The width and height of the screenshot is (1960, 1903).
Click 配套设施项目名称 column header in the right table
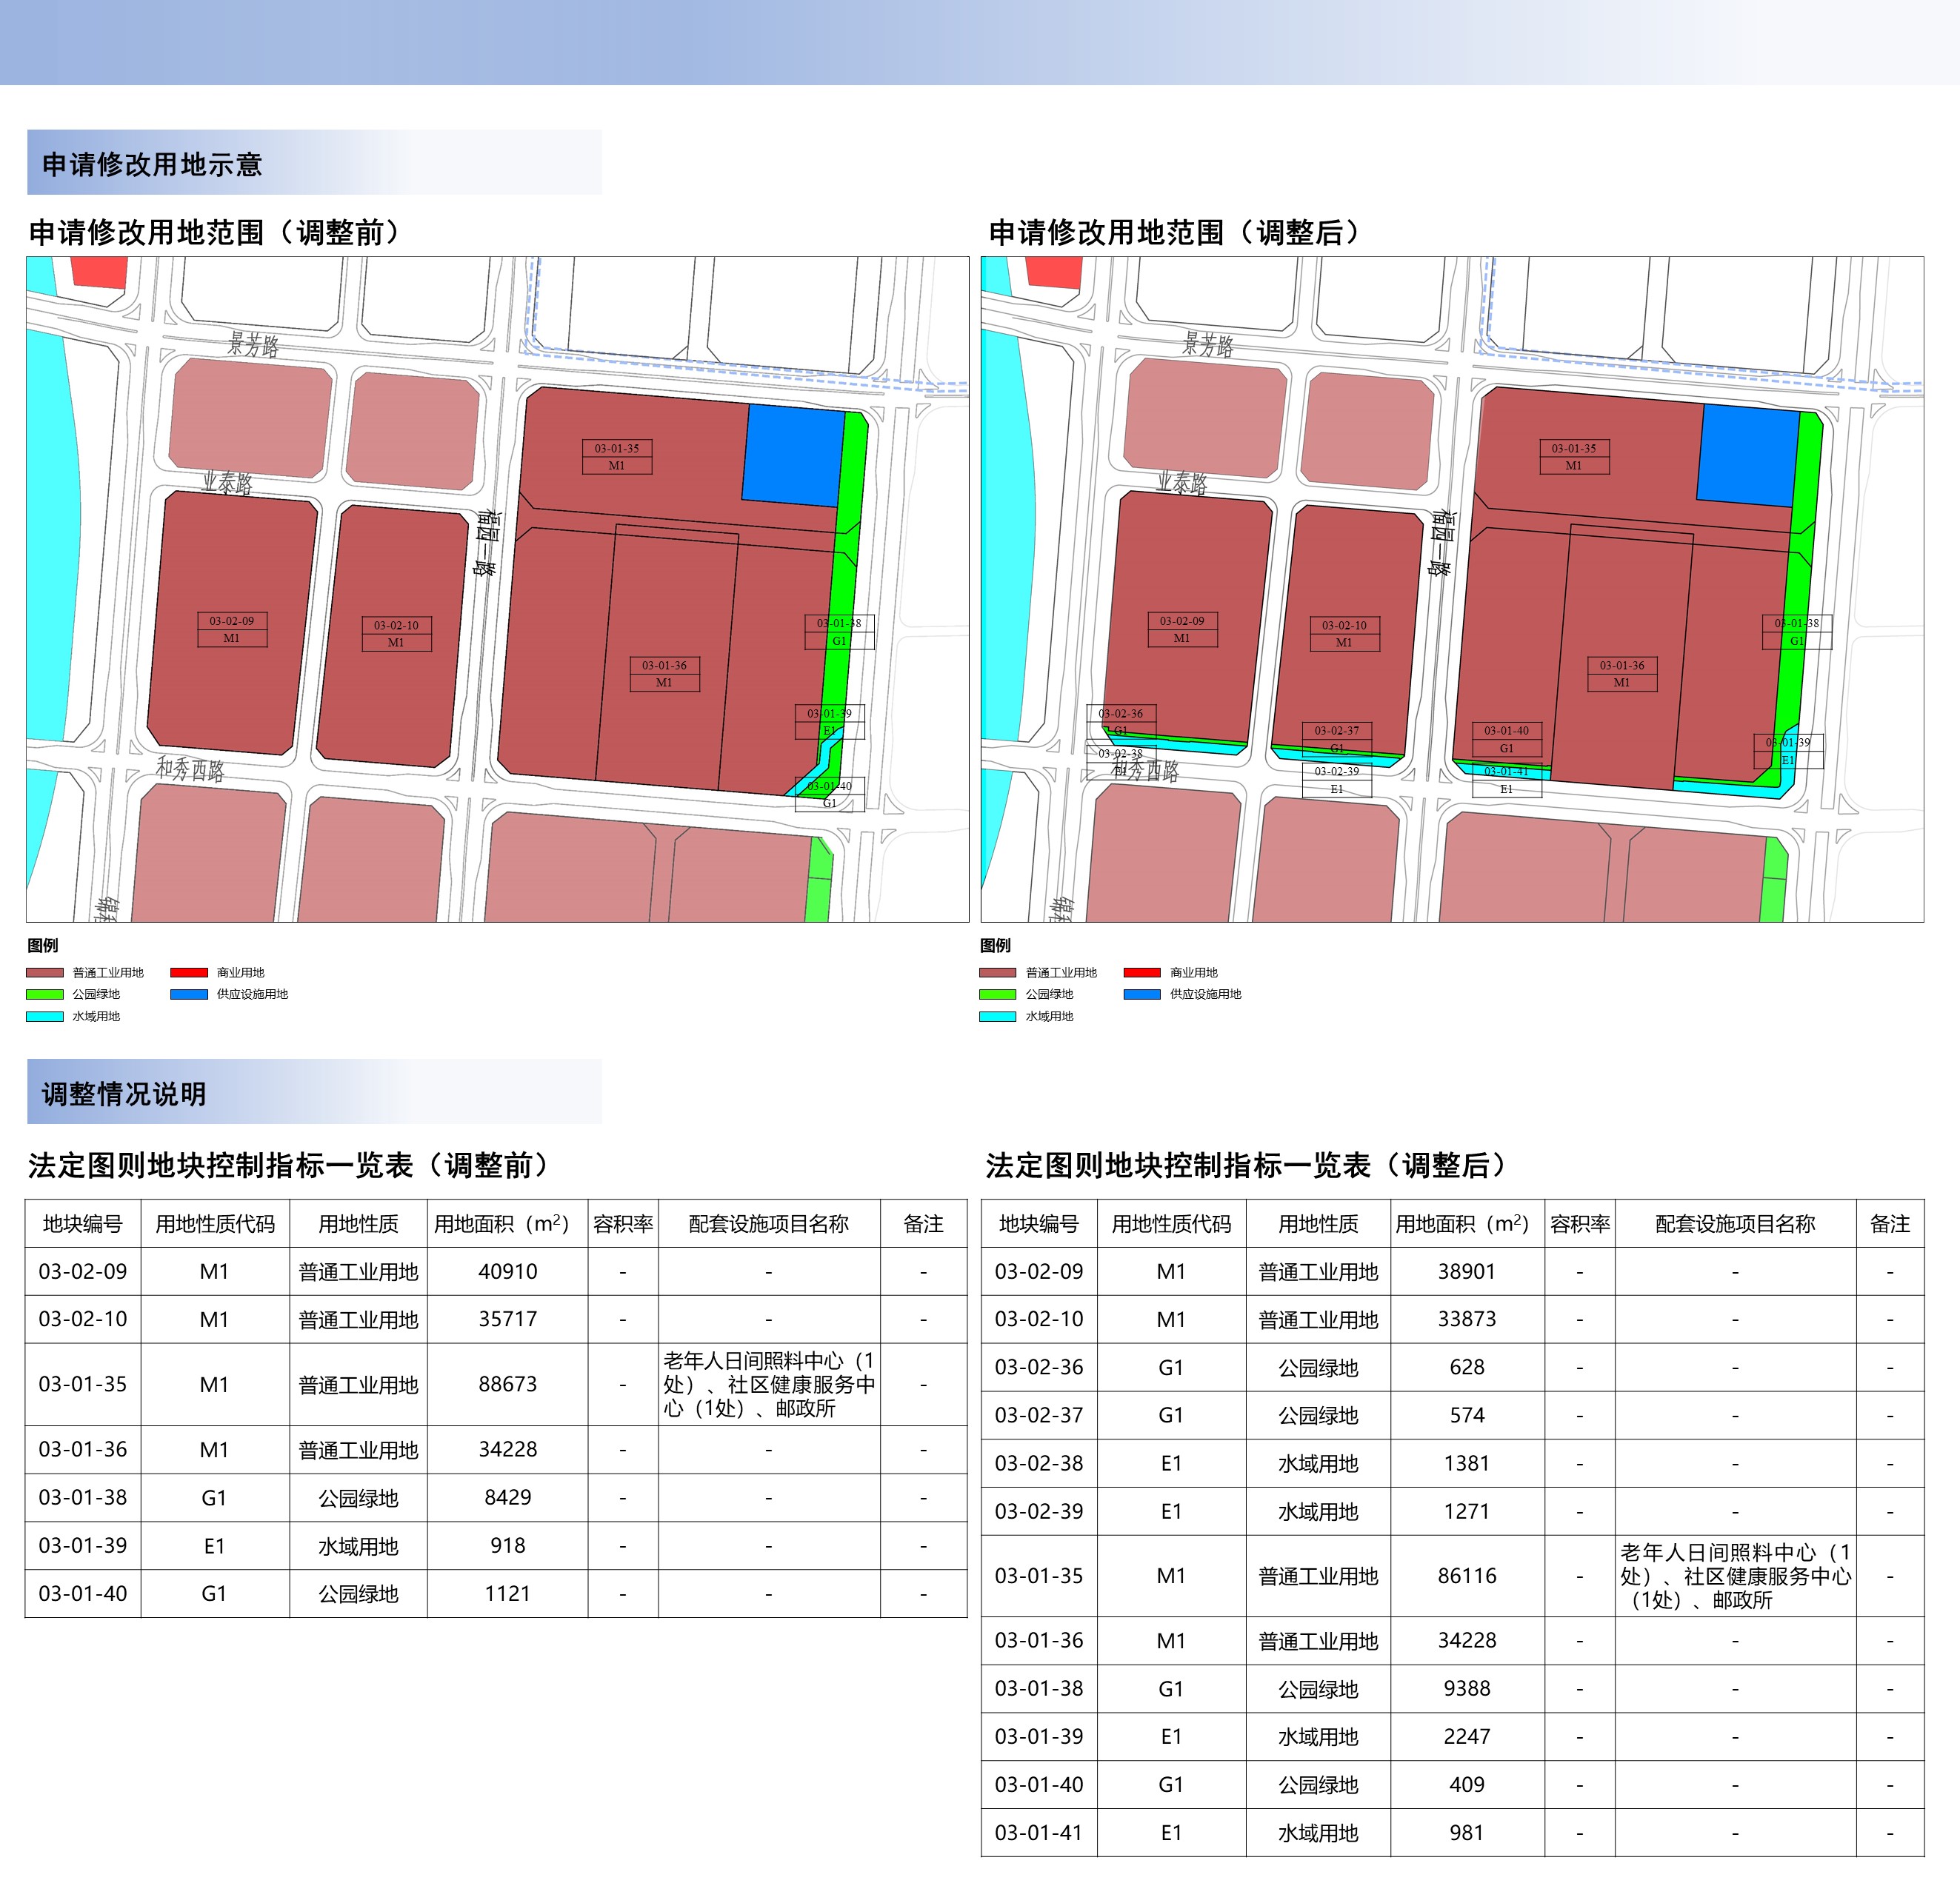point(1735,1223)
